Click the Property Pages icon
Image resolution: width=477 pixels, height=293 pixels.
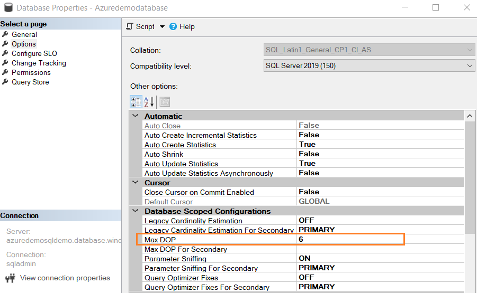(x=165, y=102)
